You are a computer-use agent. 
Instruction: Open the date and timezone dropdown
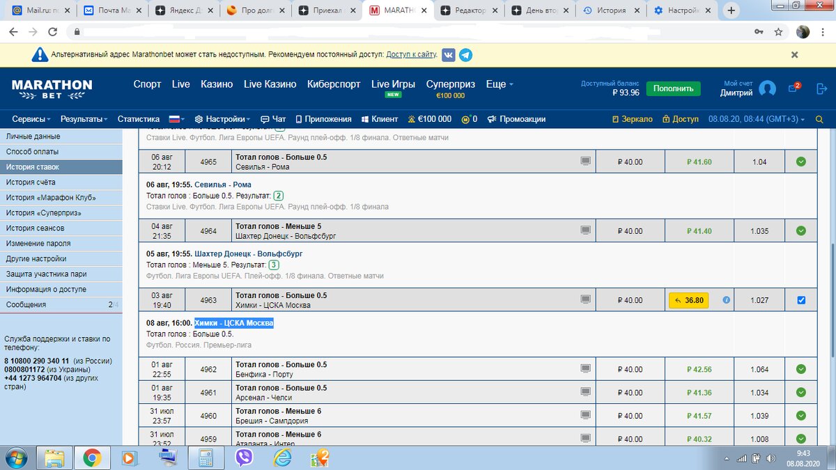(757, 119)
